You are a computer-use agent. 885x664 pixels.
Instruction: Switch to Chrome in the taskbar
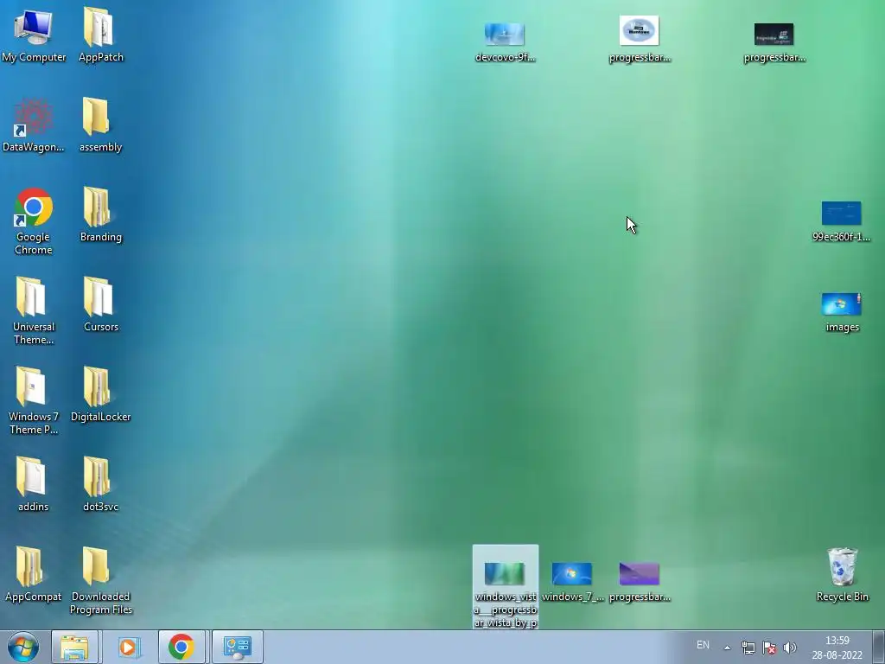pyautogui.click(x=181, y=647)
